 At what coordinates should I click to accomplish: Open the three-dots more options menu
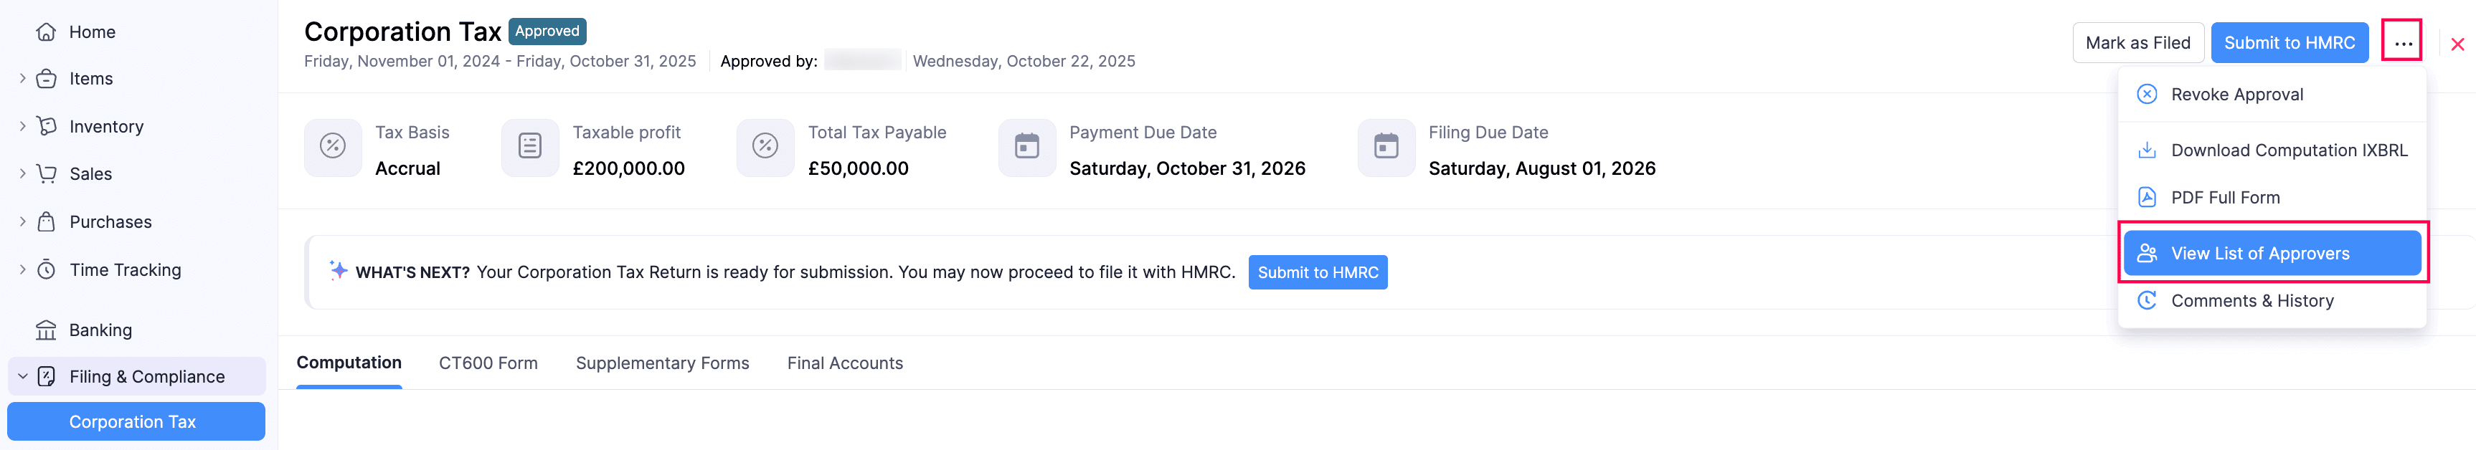point(2402,43)
